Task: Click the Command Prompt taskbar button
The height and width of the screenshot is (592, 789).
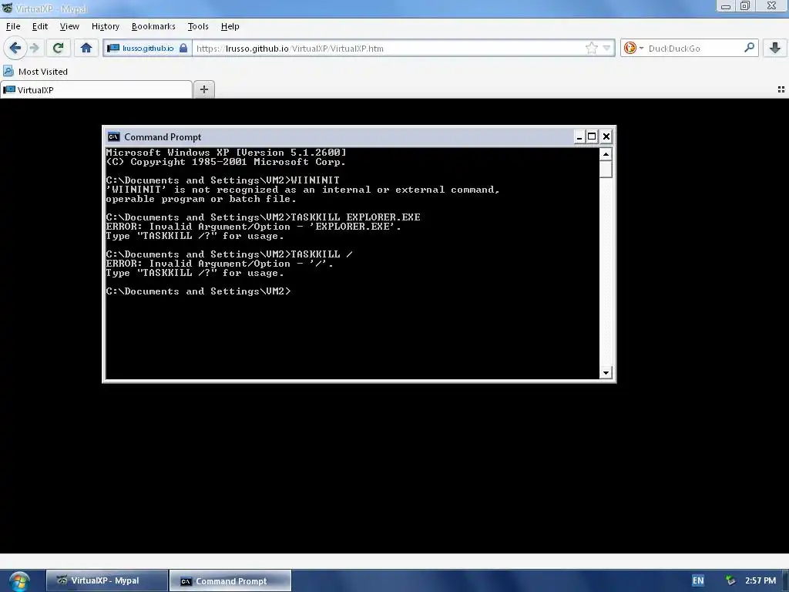Action: pos(230,581)
